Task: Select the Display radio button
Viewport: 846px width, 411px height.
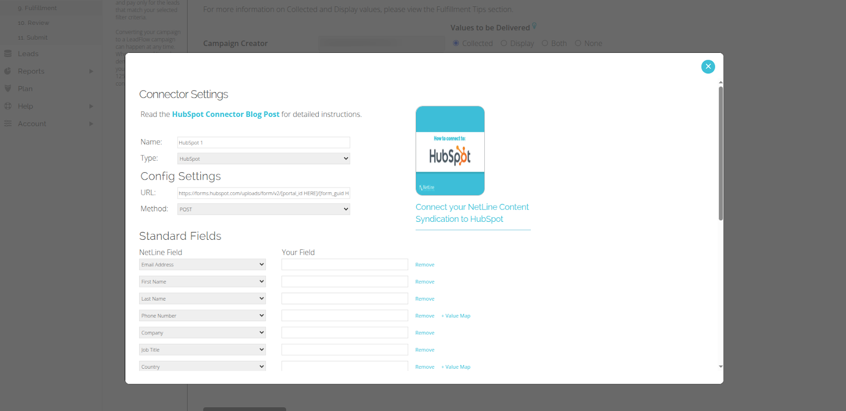Action: click(504, 43)
